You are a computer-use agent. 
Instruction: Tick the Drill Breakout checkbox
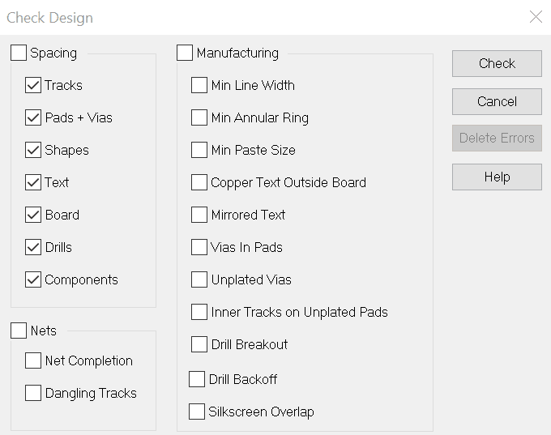point(199,344)
